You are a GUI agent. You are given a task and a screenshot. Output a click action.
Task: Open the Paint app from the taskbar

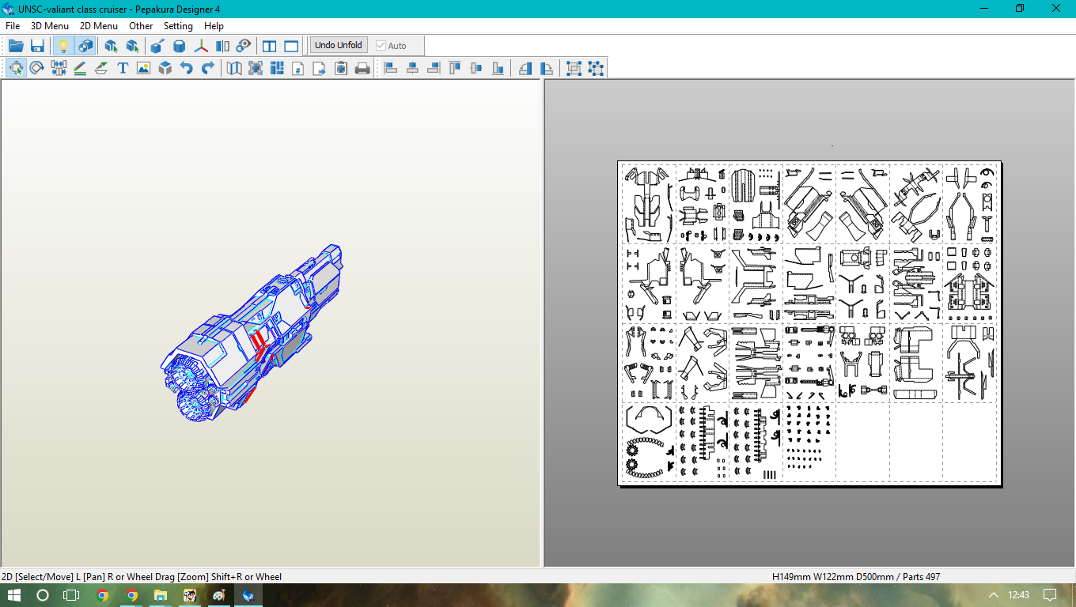click(219, 595)
